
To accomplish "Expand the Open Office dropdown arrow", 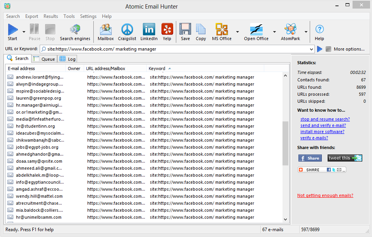I will 274,32.
